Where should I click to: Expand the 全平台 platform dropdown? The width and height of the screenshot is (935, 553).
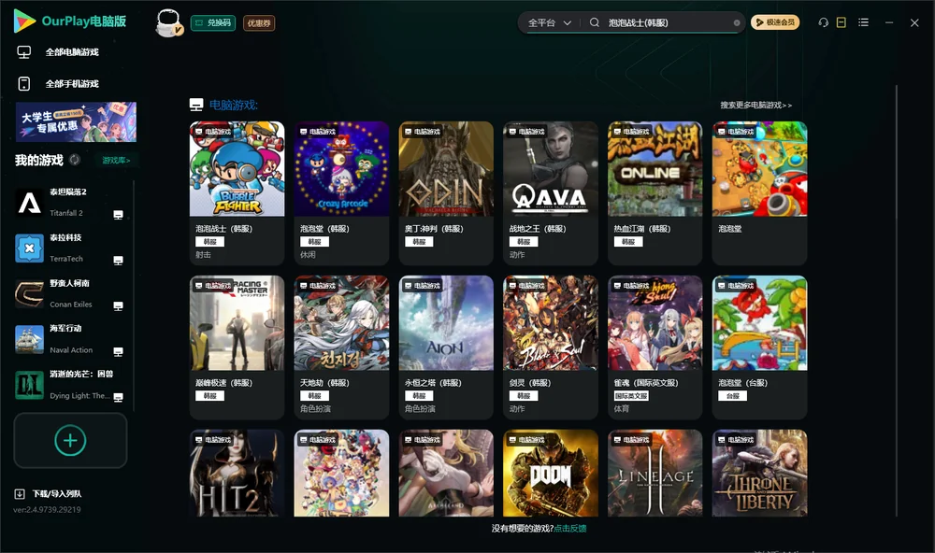(549, 22)
